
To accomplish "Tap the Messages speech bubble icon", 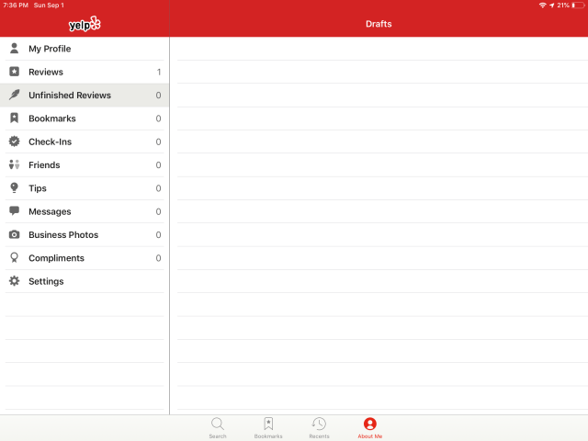I will coord(14,211).
